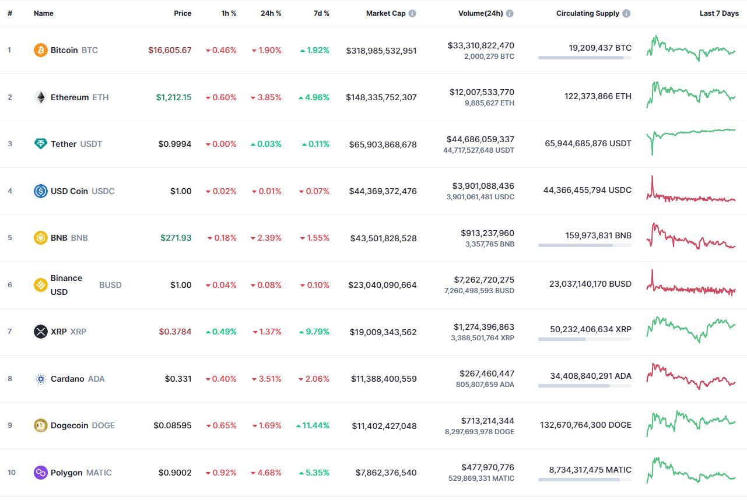Click the Circulating Supply info icon
Screen dimensions: 747x500
(626, 13)
